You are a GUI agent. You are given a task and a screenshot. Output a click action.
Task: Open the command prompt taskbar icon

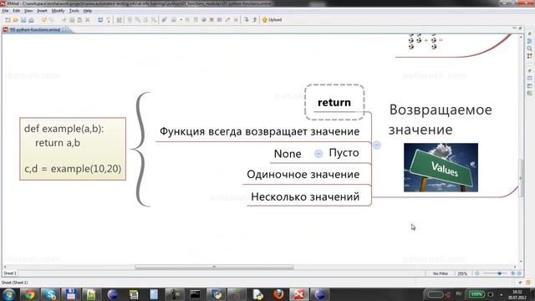(x=195, y=294)
